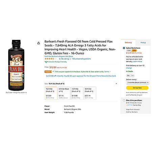Switch to the Pickup tab

click(x=143, y=43)
